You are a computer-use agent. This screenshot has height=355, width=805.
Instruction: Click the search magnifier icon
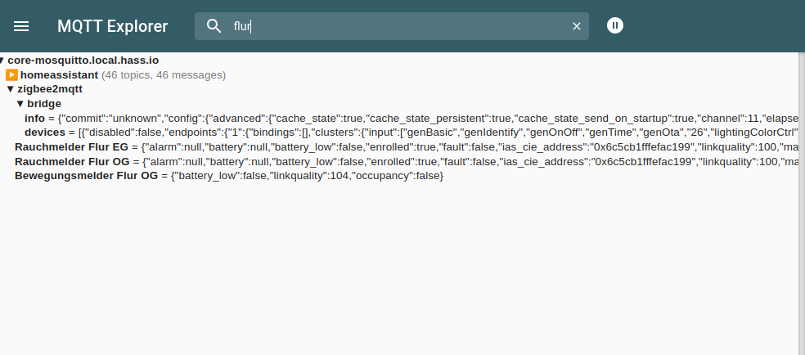coord(214,26)
